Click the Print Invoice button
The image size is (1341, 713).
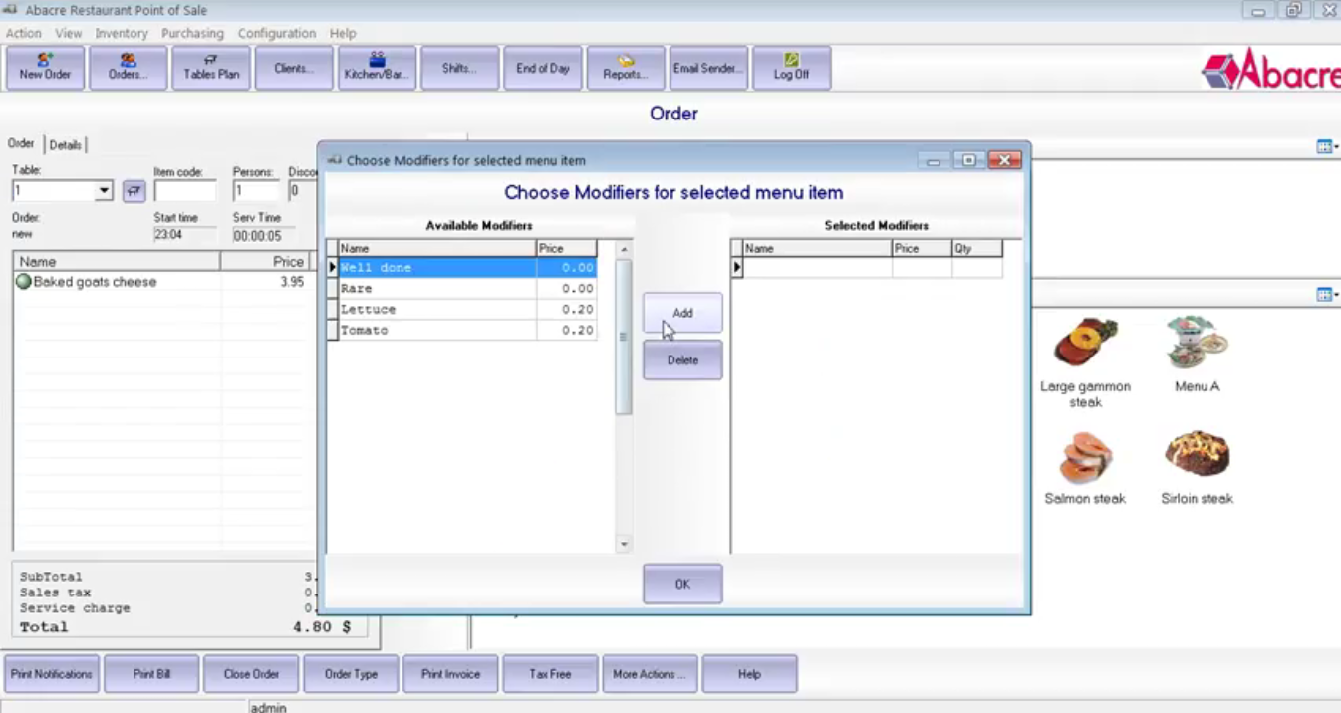point(450,674)
